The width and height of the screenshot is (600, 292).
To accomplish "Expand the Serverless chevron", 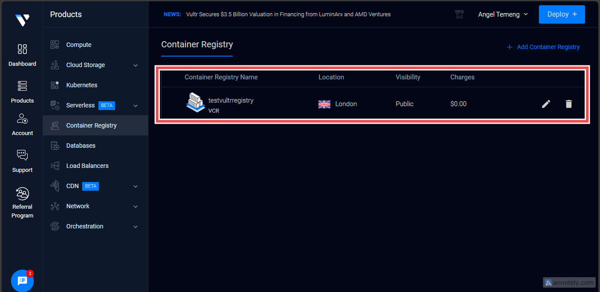I will pyautogui.click(x=135, y=105).
